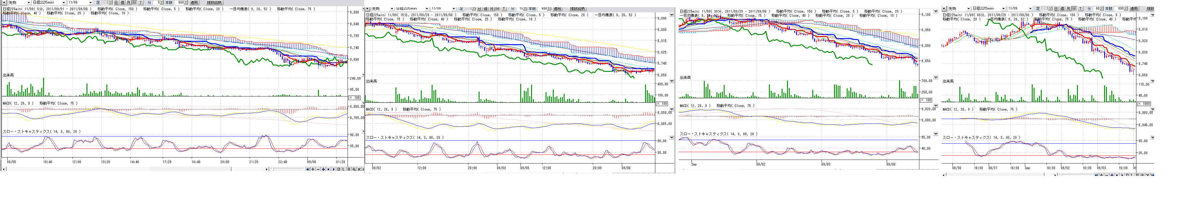
Task: Select the T (tick) button in first chart
Action: (141, 3)
